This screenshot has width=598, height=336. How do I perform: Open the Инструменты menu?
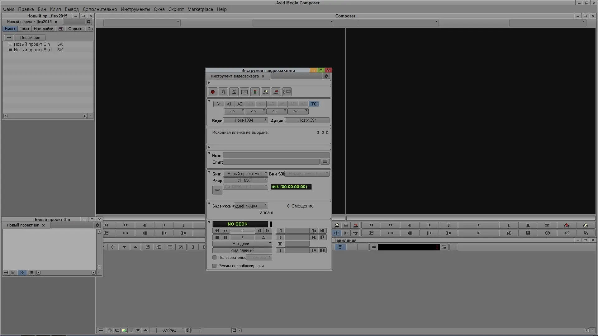pyautogui.click(x=135, y=9)
